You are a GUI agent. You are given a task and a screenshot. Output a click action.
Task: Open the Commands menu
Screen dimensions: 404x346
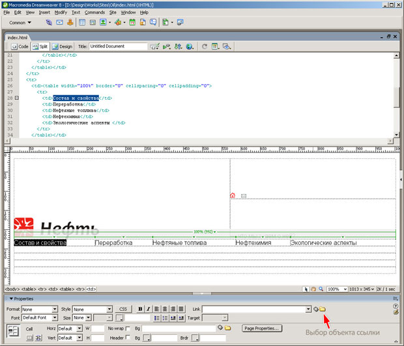click(x=94, y=12)
